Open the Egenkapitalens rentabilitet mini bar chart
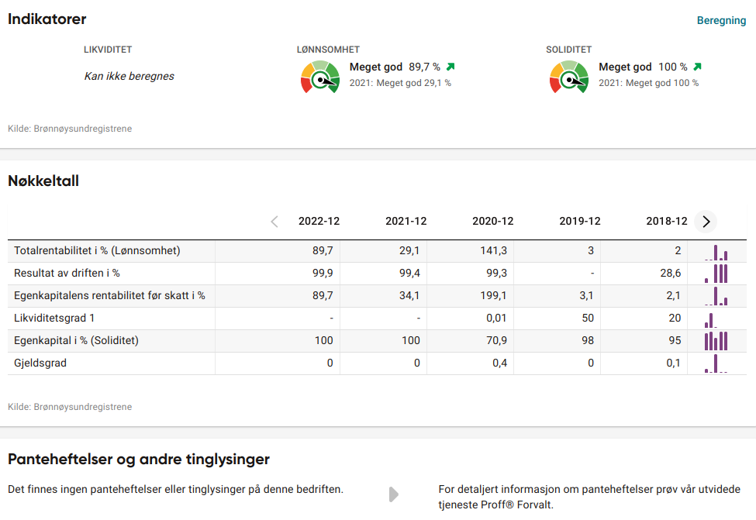Screen dimensions: 756x520 [716, 296]
